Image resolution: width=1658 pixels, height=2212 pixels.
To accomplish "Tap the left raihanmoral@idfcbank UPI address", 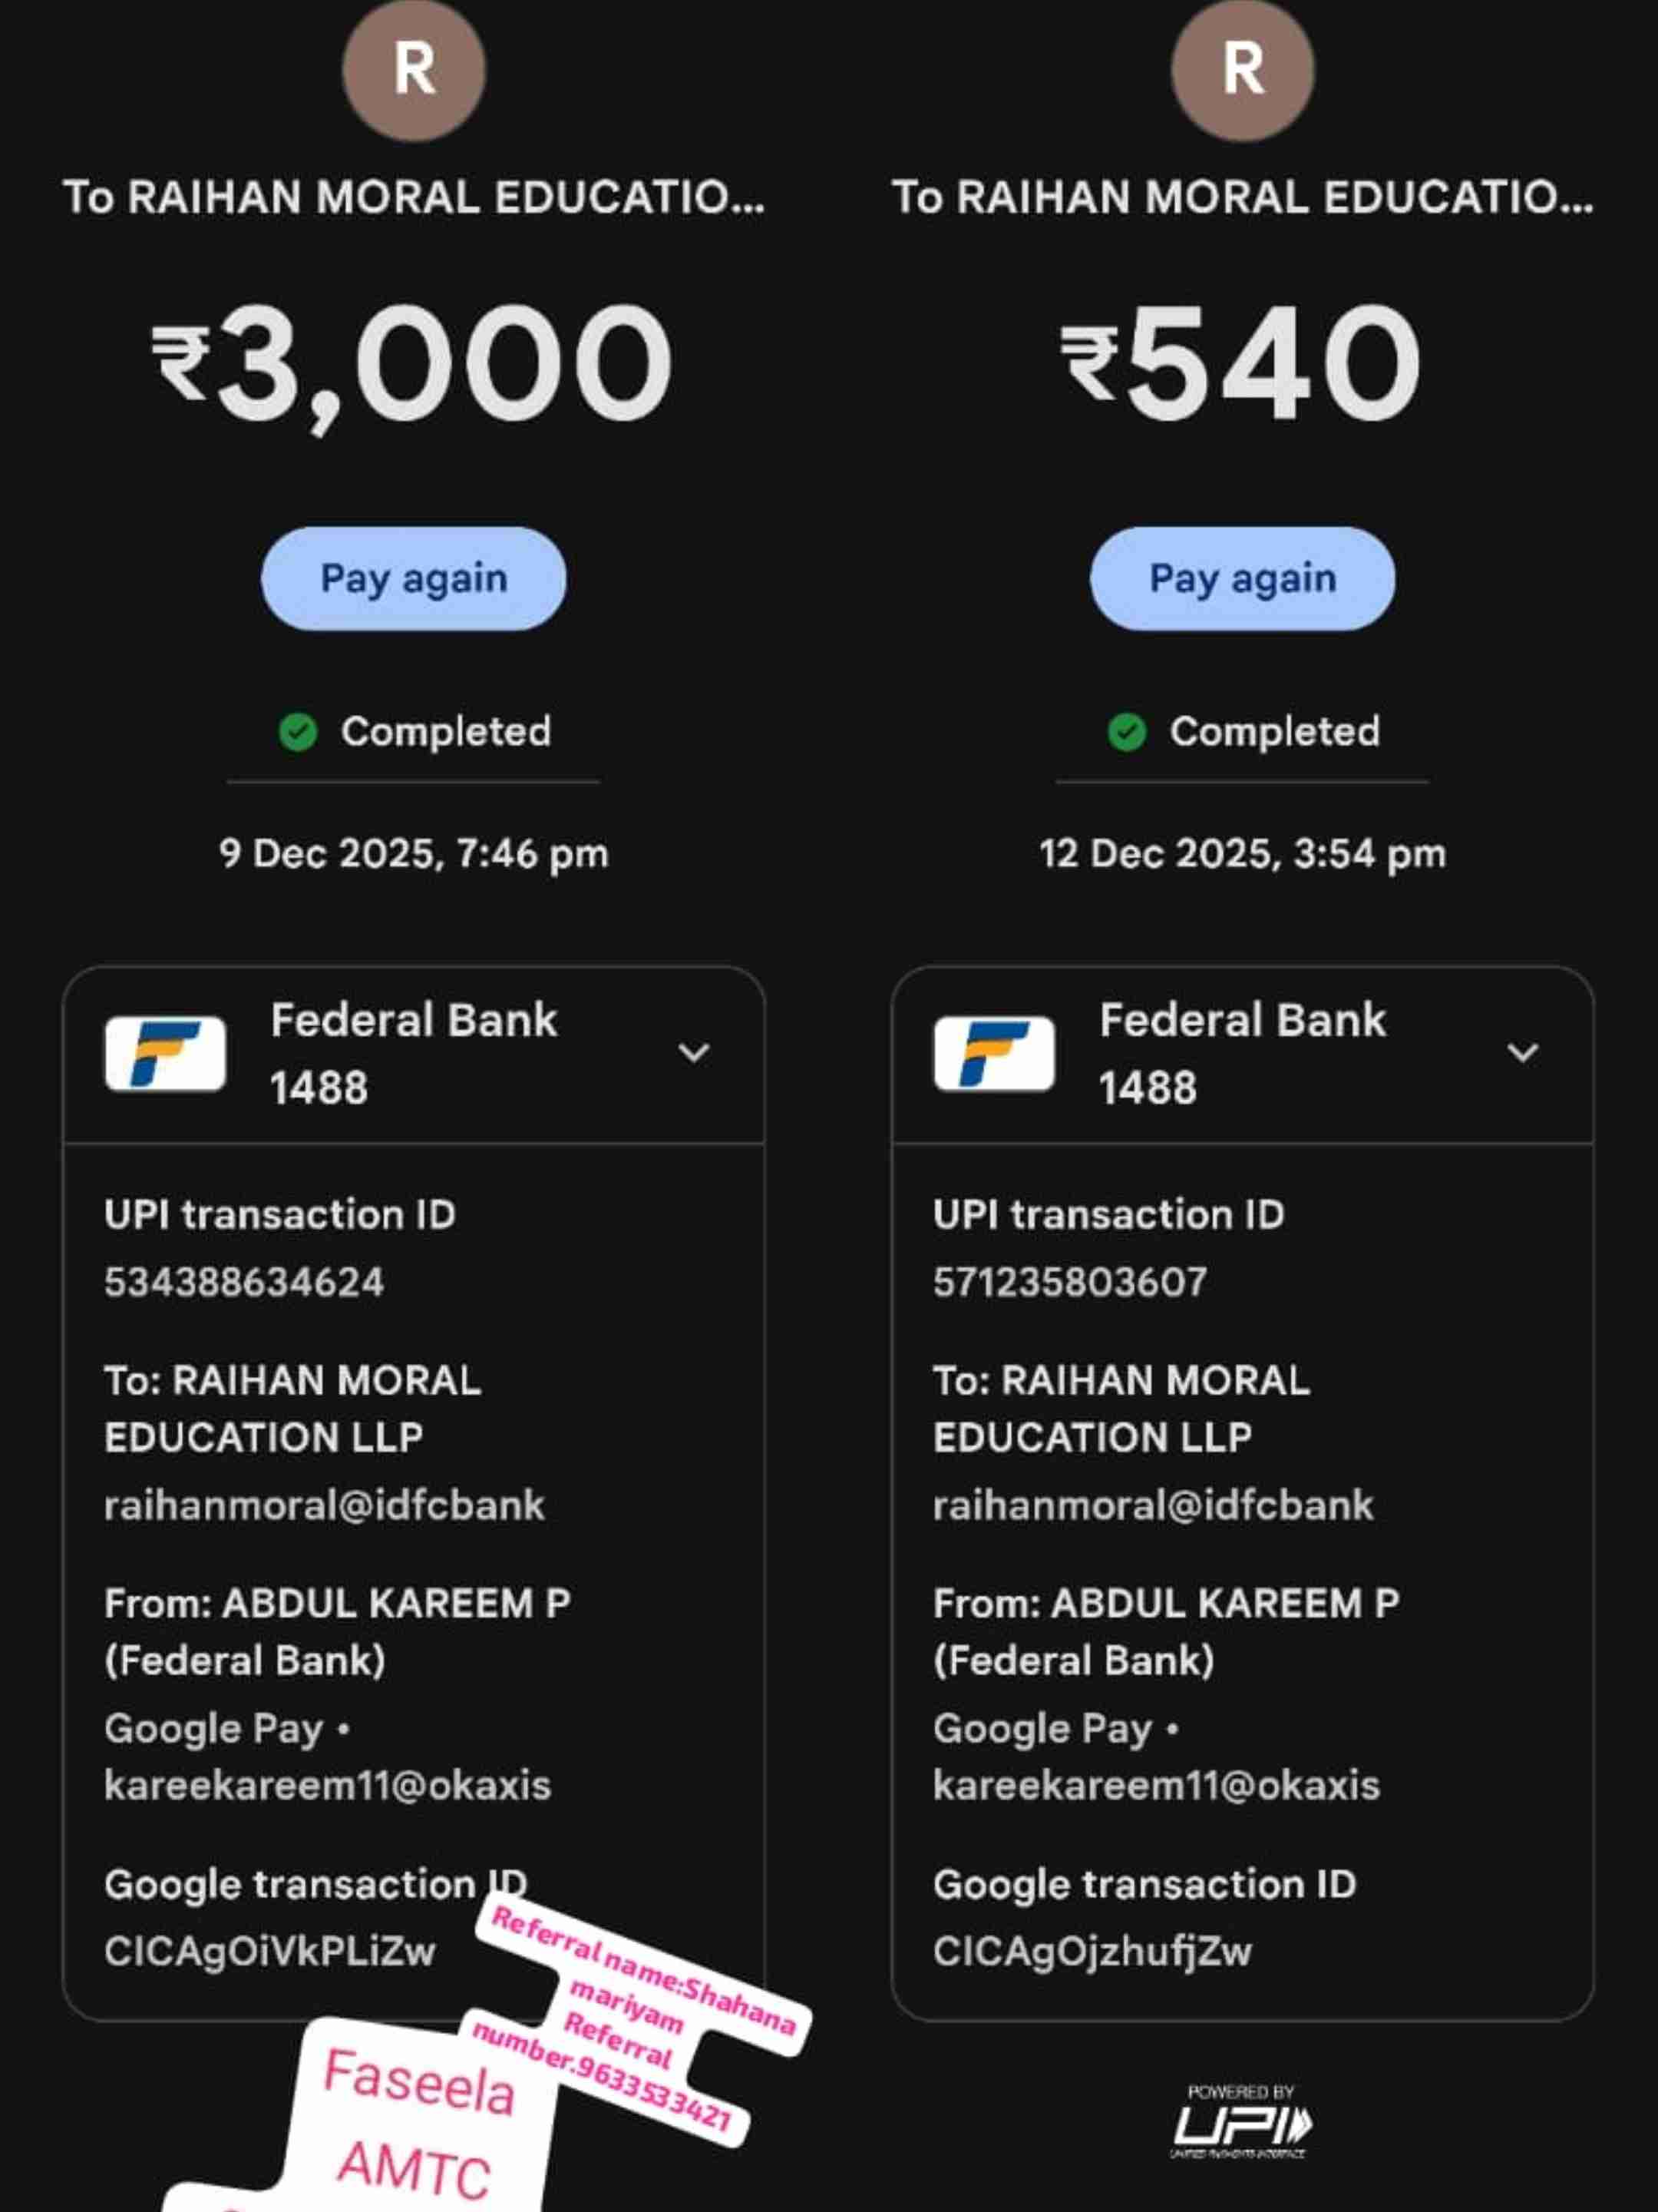I will [x=324, y=1505].
